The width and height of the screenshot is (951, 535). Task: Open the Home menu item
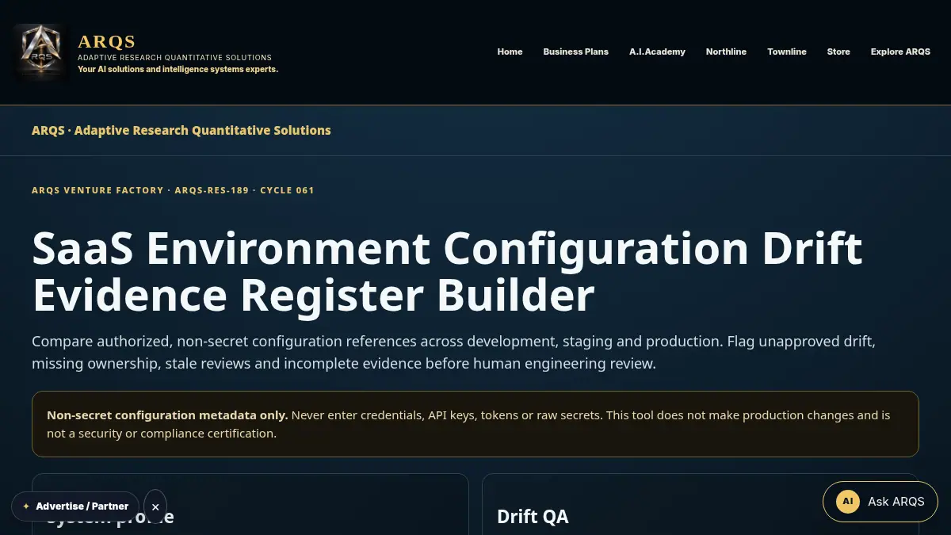[x=510, y=52]
